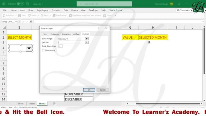Expand the Undo history dropdown
Screen dimensions: 206x116
pos(38,15)
